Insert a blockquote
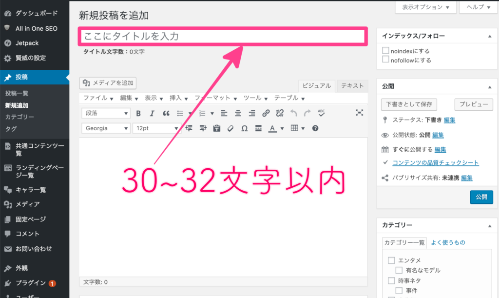Image resolution: width=499 pixels, height=298 pixels. coord(166,113)
